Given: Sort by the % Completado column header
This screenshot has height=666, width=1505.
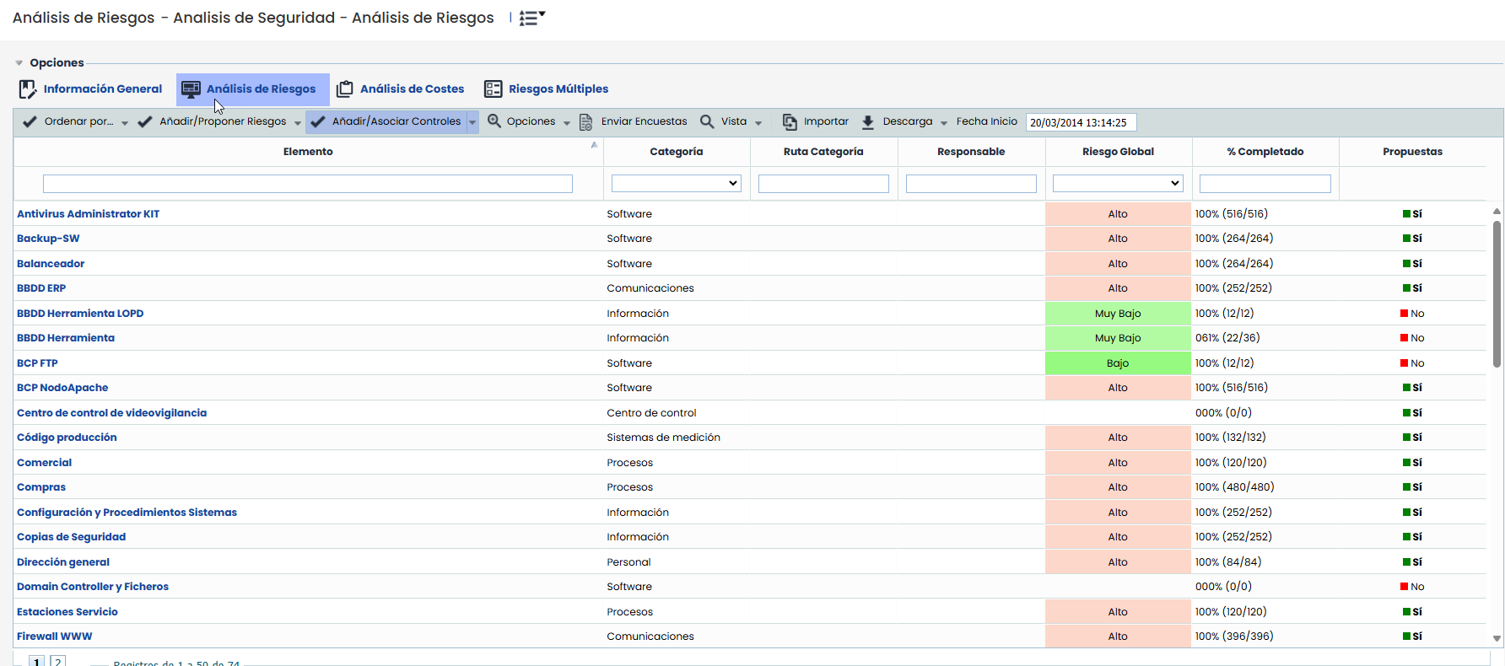Looking at the screenshot, I should 1265,152.
